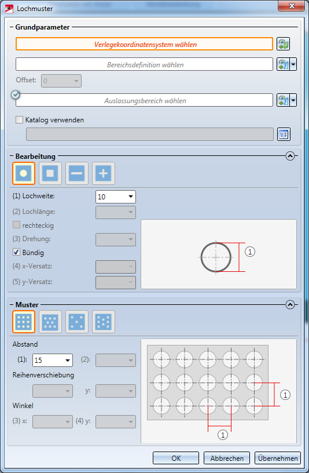Select the round hole processing shape
Screen dimensions: 309x473
point(24,173)
